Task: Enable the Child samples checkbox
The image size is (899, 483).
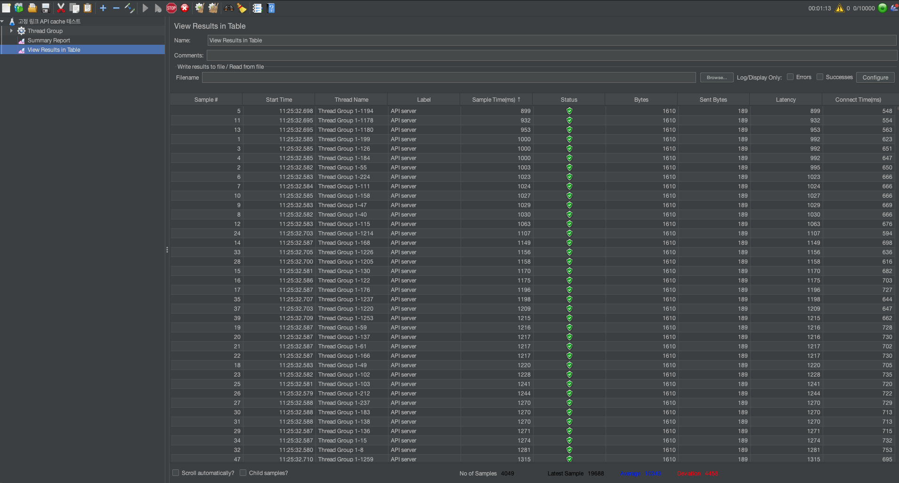Action: (243, 473)
